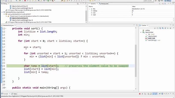Collapse the SelectionSort class in Outline

point(141,32)
